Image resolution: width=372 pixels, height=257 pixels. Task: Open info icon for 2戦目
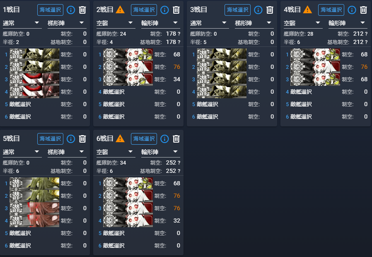point(164,10)
